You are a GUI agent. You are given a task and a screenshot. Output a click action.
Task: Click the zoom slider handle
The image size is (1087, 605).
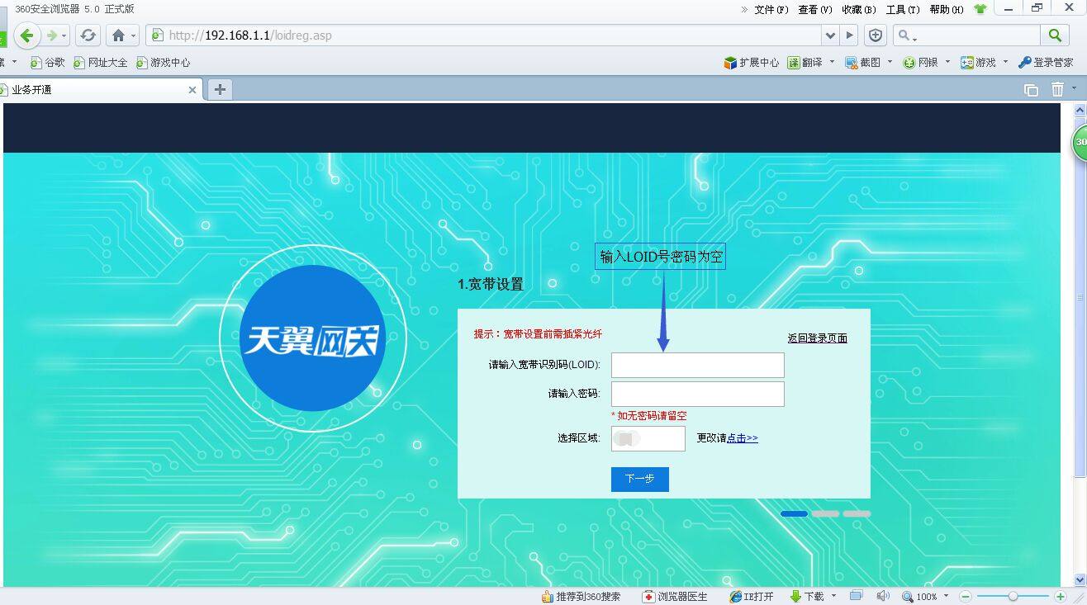[x=1013, y=596]
